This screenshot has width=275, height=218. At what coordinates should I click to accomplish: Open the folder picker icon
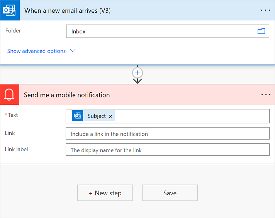coord(261,31)
